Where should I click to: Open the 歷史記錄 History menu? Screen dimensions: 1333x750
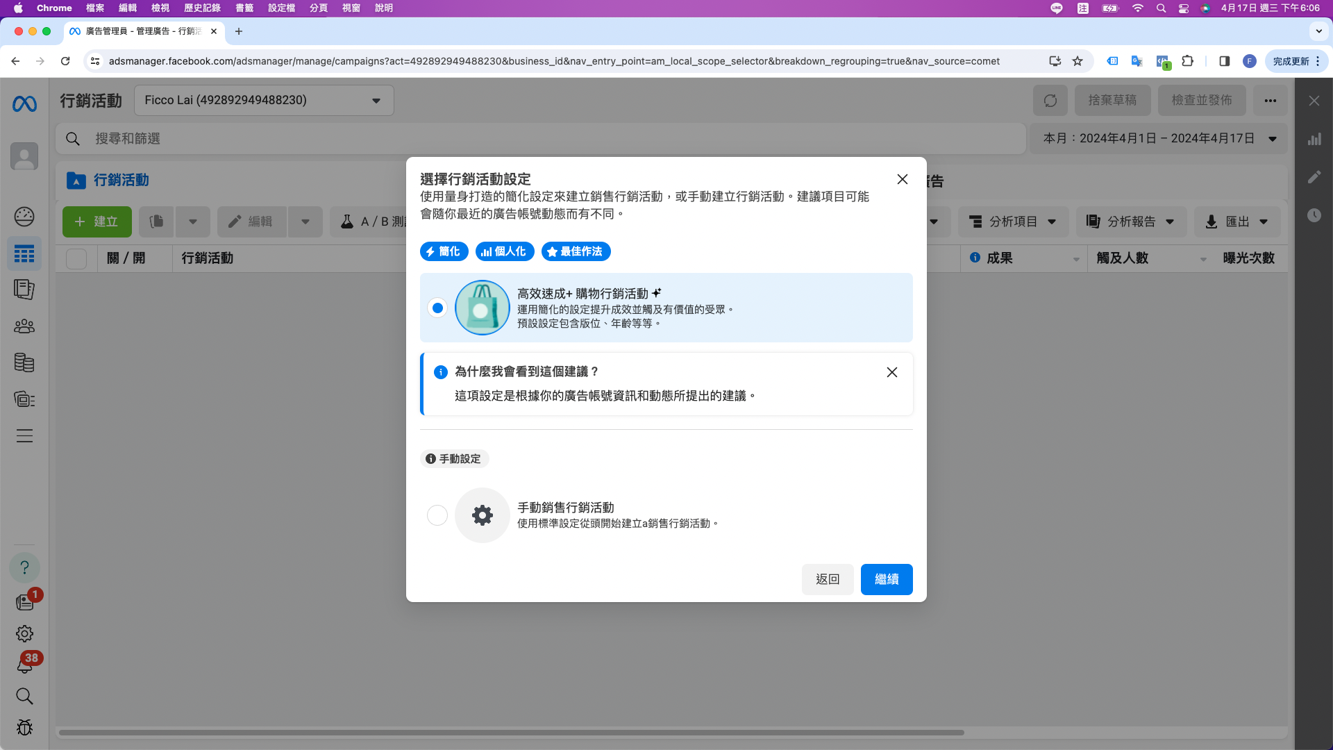[x=202, y=8]
